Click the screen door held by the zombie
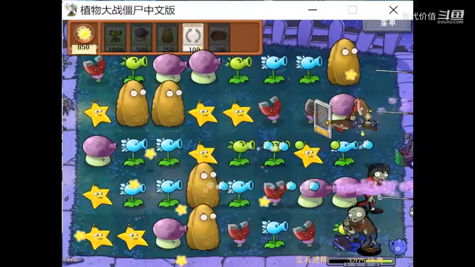 [x=322, y=119]
